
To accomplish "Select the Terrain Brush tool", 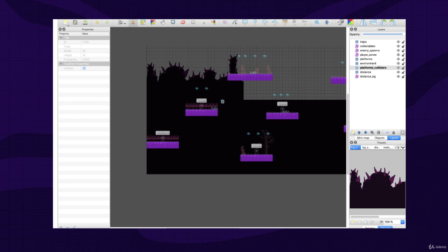I will coord(143,22).
